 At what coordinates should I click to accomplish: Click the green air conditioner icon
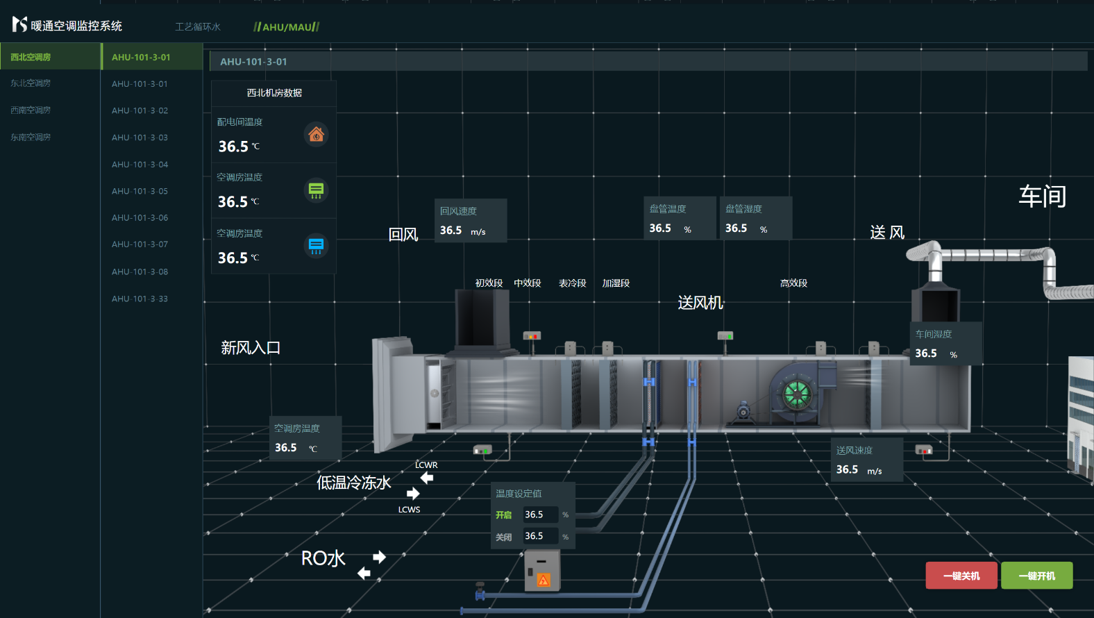click(x=316, y=190)
